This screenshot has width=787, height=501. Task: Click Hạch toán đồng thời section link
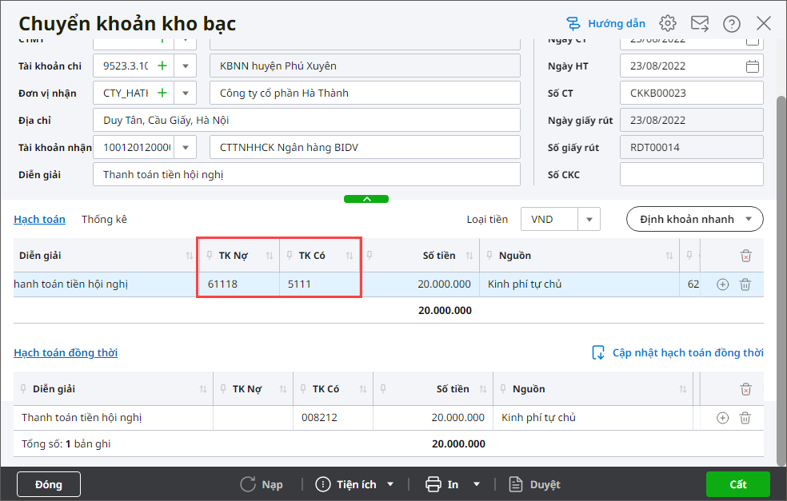tap(66, 352)
